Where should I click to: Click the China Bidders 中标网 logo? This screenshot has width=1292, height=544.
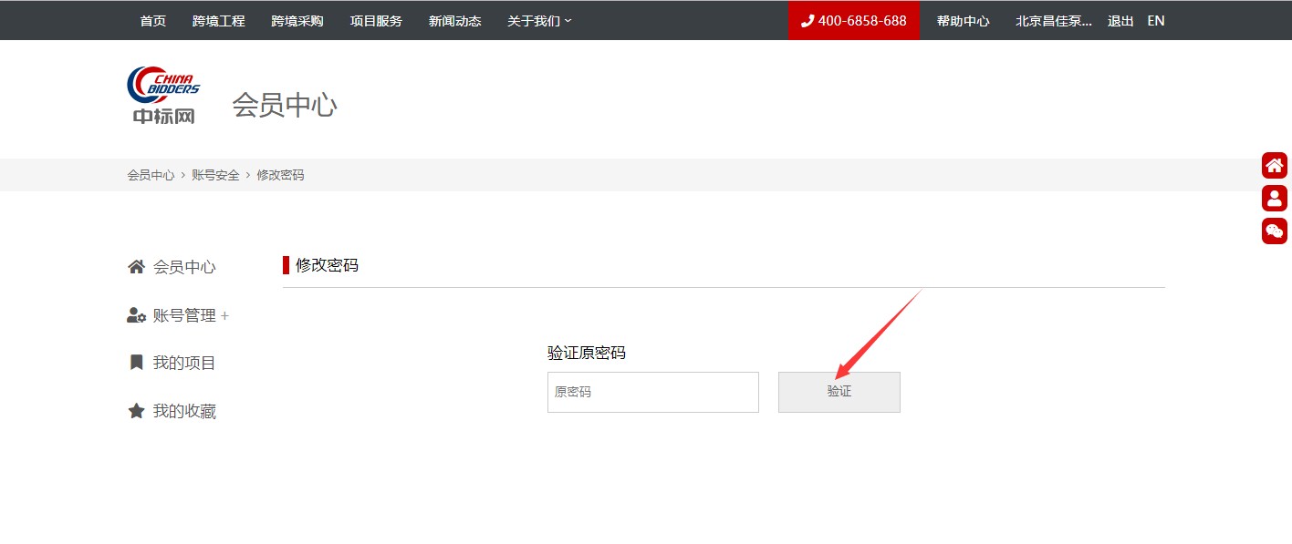(163, 95)
